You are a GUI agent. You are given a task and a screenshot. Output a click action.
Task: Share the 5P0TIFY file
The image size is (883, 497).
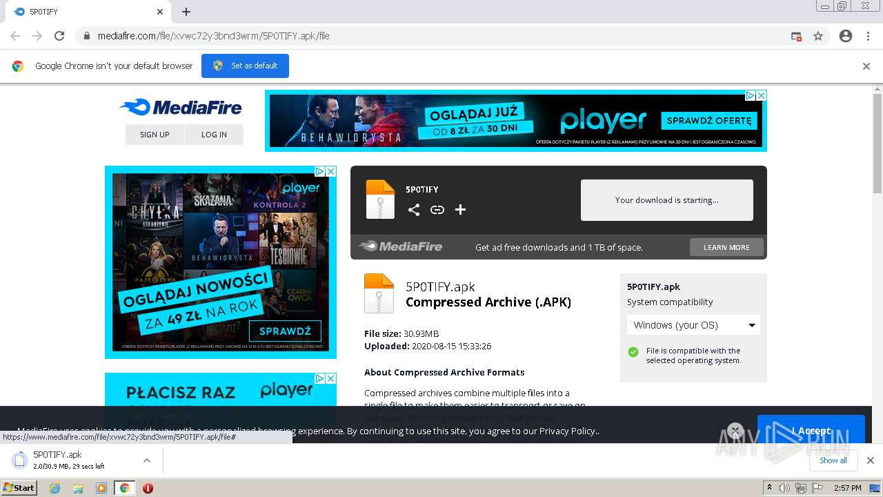[x=414, y=210]
